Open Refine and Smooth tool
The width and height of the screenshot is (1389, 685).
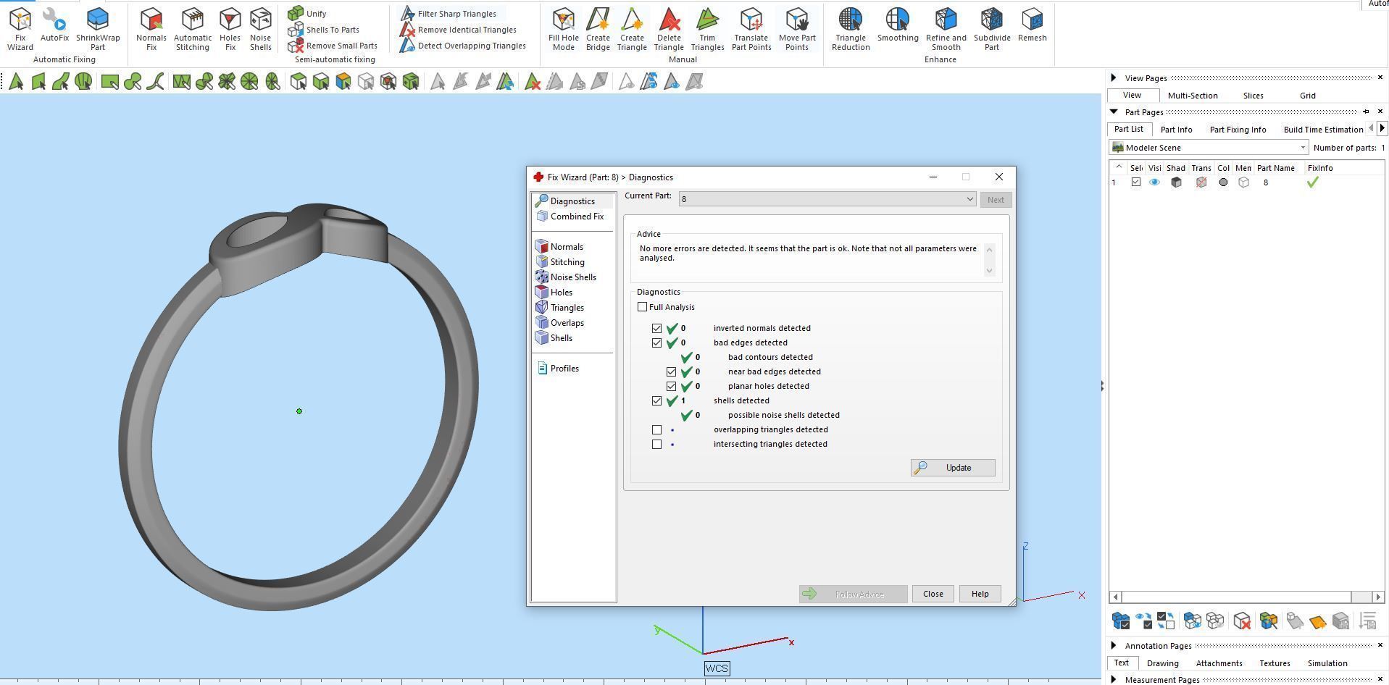tap(946, 29)
